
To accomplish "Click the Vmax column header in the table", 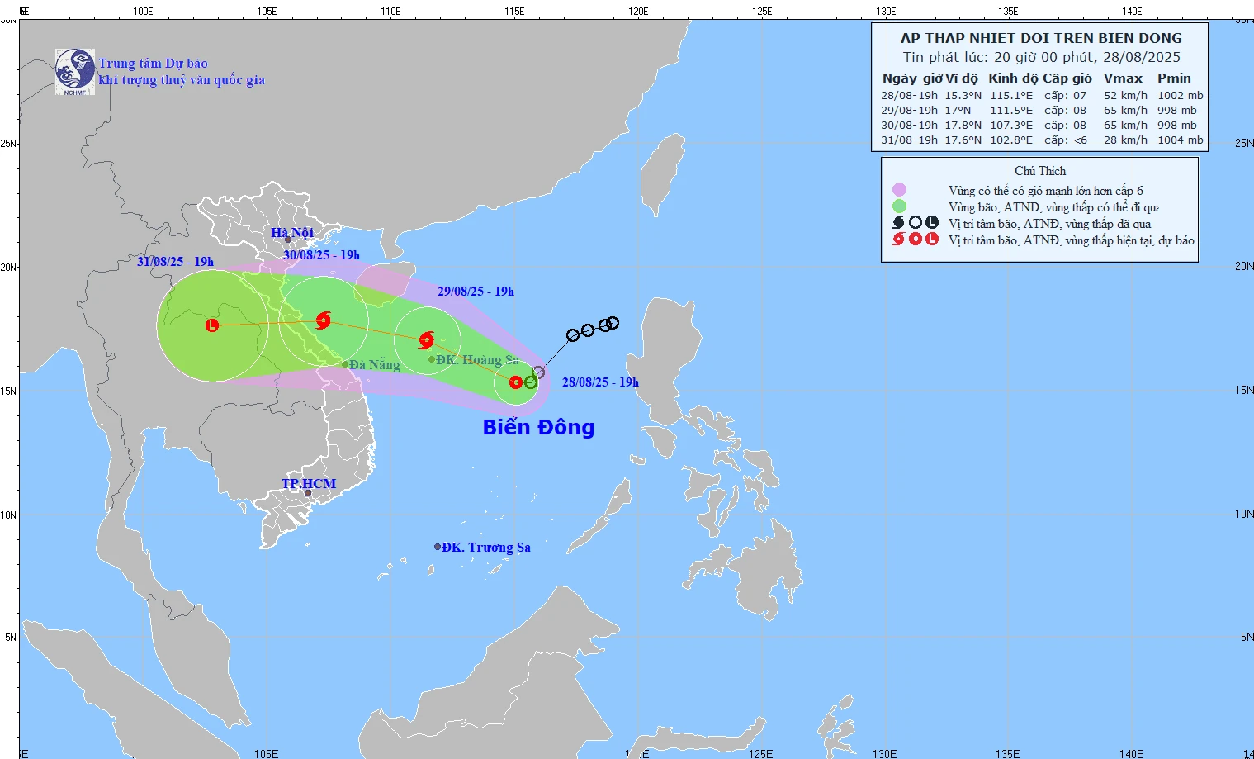I will 1123,78.
